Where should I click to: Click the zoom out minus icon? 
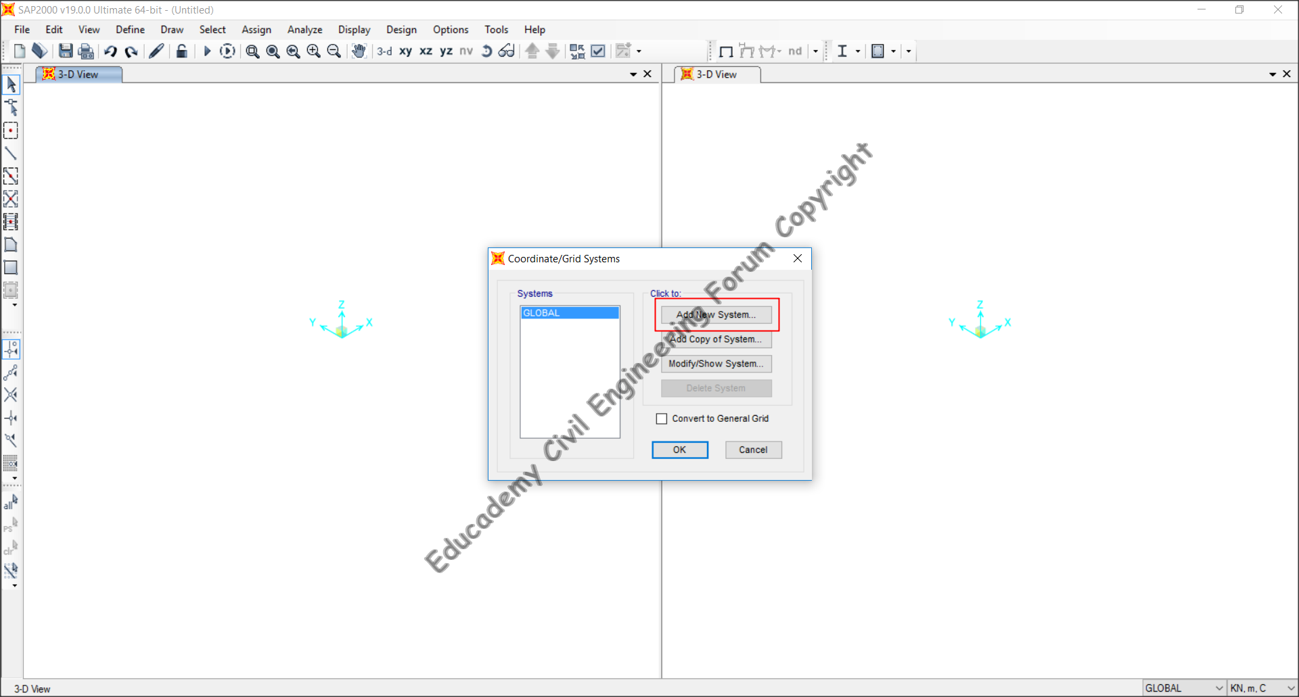(x=334, y=51)
